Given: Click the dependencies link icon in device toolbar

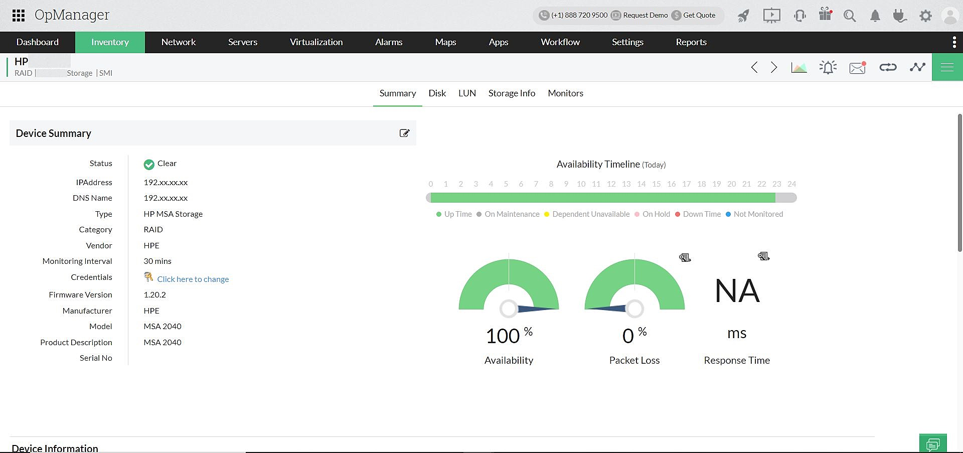Looking at the screenshot, I should pos(887,67).
